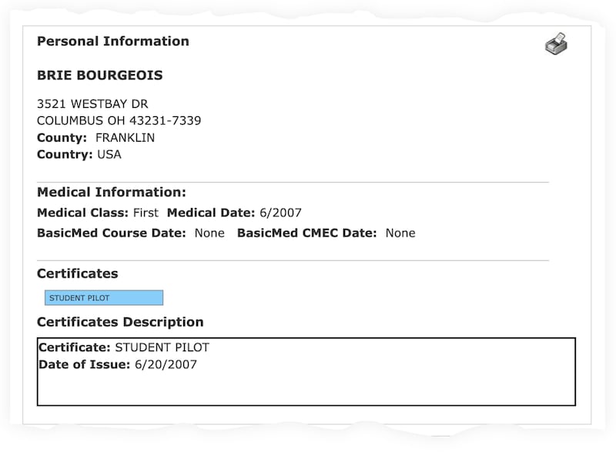Click the BasicMed CMEC Date label
The image size is (616, 466).
[306, 233]
